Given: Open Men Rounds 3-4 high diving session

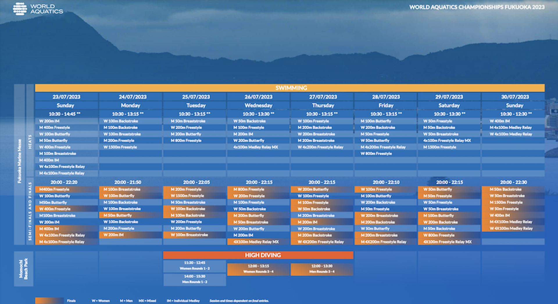Looking at the screenshot, I should 322,269.
